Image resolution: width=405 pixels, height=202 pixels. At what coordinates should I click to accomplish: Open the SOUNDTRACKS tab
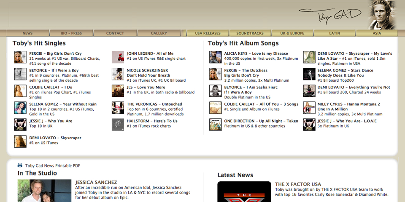pos(250,33)
